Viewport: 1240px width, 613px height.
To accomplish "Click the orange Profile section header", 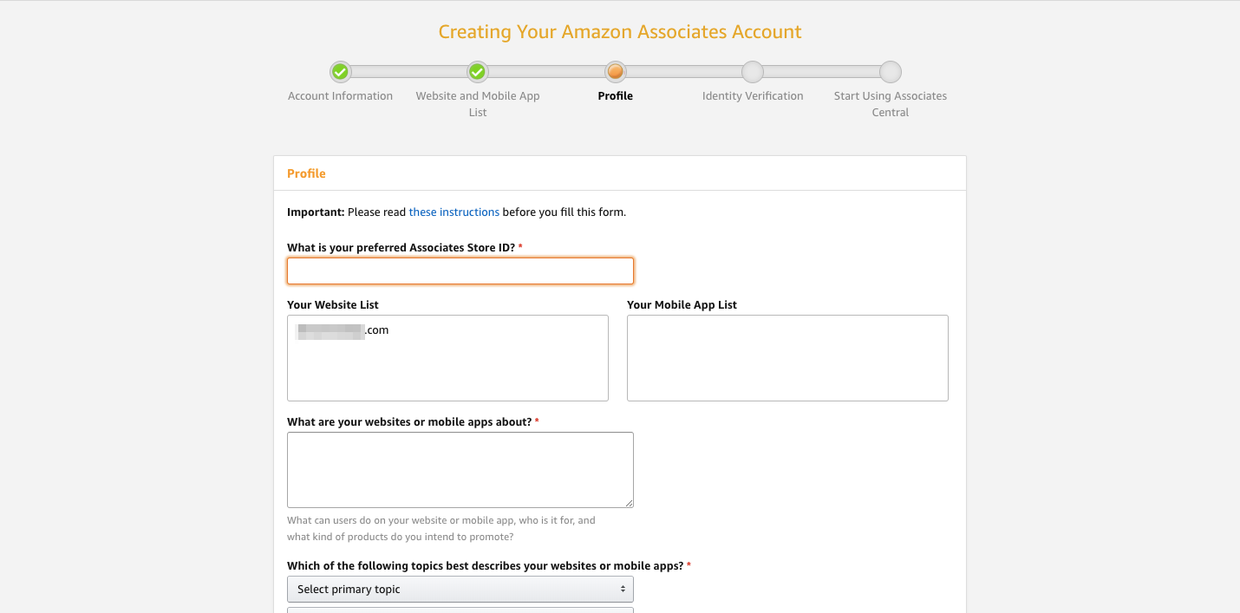I will [x=307, y=173].
